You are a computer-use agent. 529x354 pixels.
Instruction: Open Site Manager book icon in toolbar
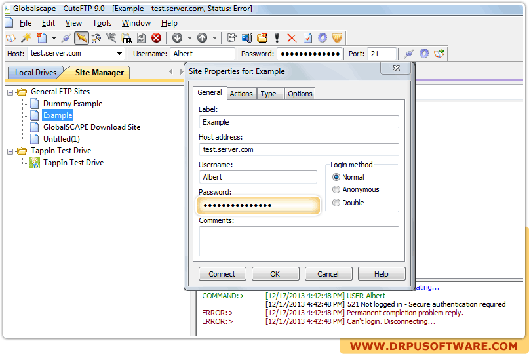pos(10,38)
